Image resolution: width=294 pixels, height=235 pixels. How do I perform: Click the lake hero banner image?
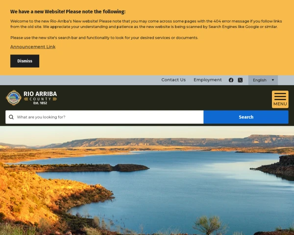[147, 181]
